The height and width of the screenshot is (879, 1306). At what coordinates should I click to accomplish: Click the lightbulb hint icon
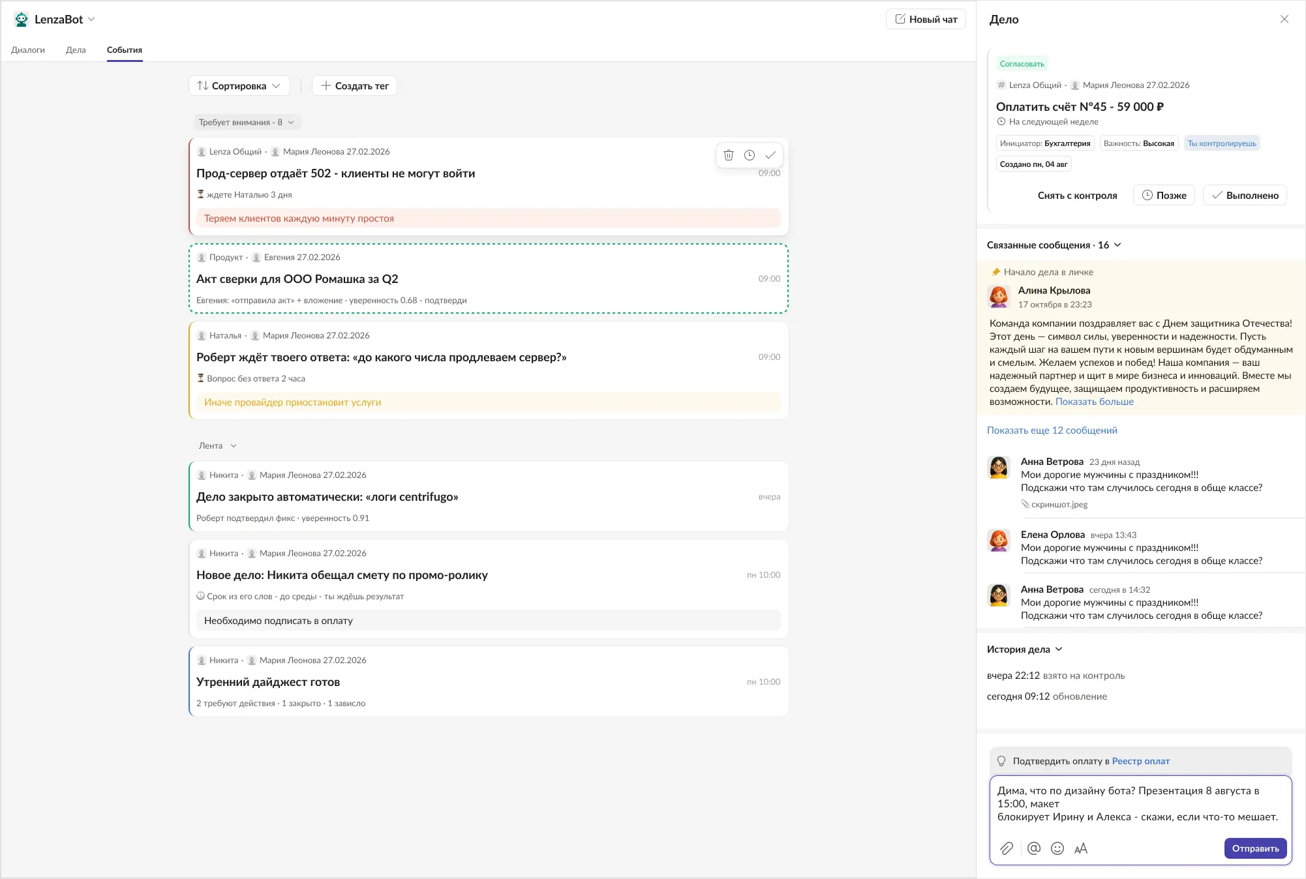(1001, 761)
